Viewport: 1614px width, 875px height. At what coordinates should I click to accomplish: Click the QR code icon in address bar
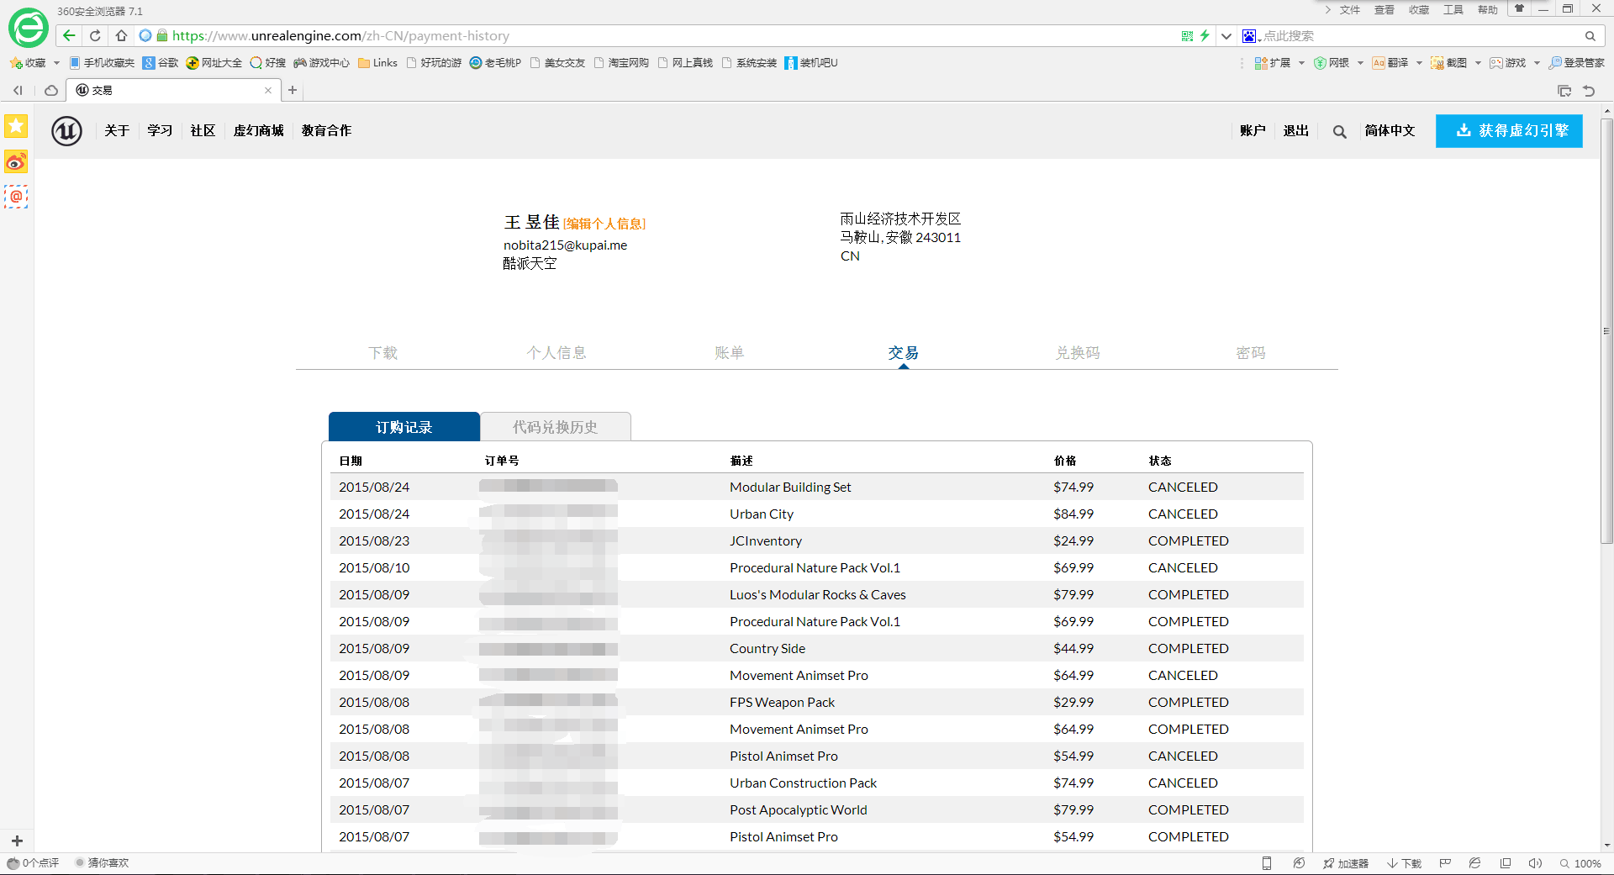1187,36
